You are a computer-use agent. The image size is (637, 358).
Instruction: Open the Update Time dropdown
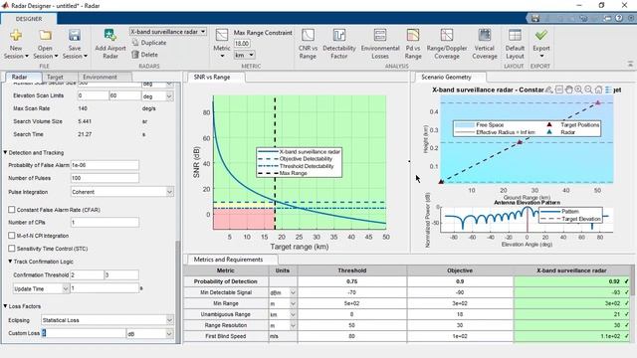(x=41, y=288)
